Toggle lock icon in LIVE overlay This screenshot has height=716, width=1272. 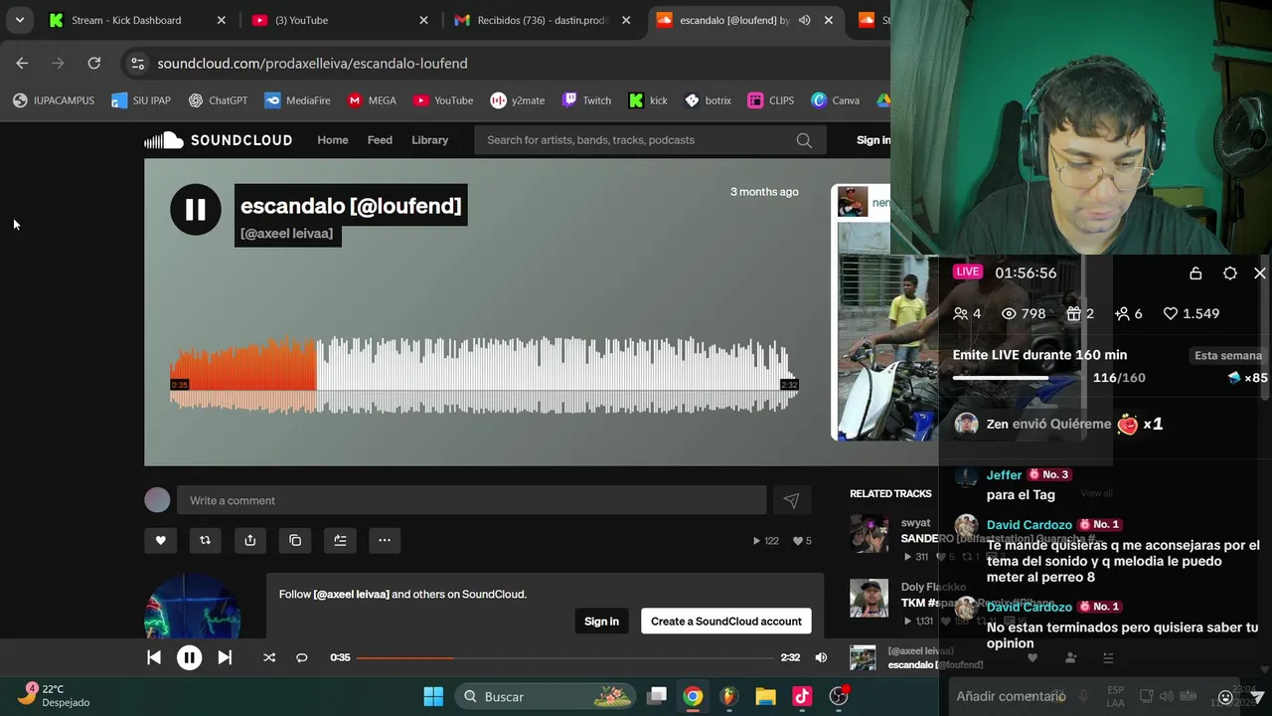tap(1195, 273)
